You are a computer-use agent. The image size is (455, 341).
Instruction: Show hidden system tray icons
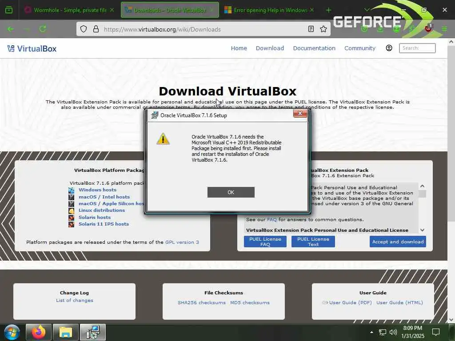(371, 332)
